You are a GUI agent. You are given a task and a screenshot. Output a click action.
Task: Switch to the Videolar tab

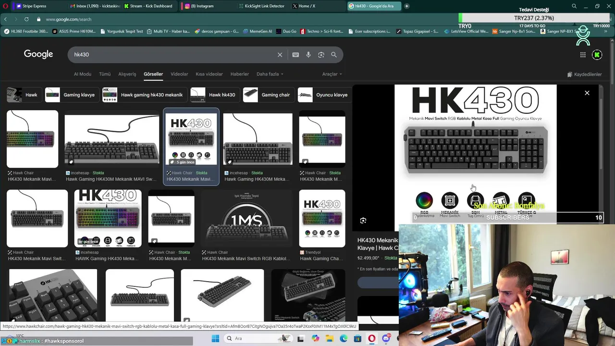(x=179, y=74)
